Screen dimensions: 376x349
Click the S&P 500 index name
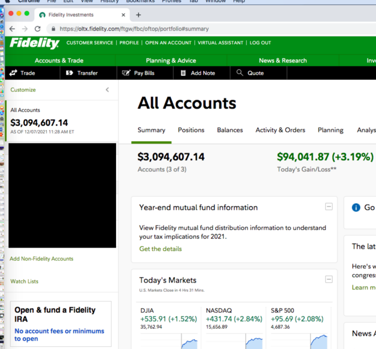(x=282, y=310)
